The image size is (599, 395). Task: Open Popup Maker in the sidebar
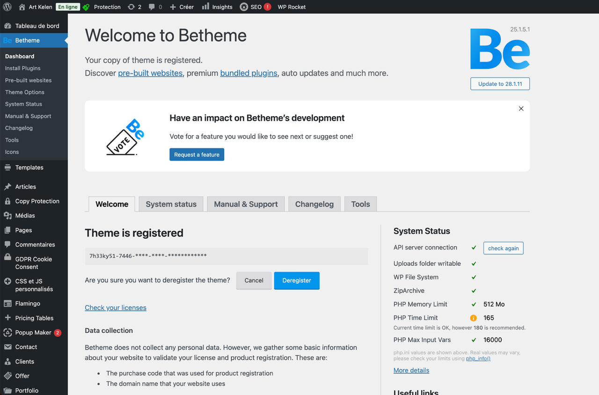[33, 333]
